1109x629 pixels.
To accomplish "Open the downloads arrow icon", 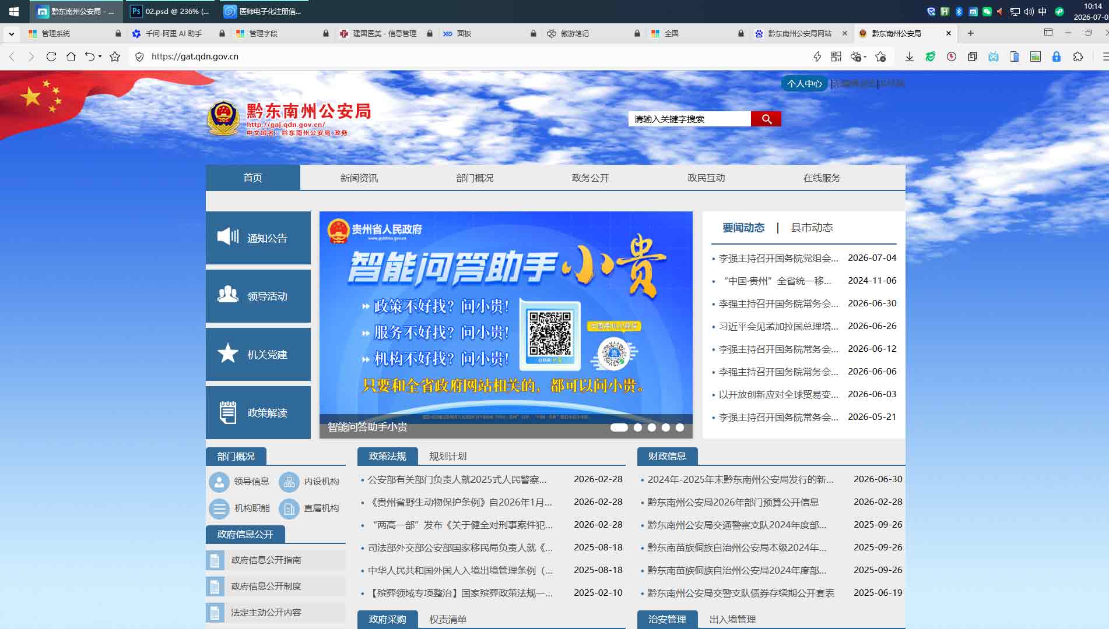I will tap(909, 56).
